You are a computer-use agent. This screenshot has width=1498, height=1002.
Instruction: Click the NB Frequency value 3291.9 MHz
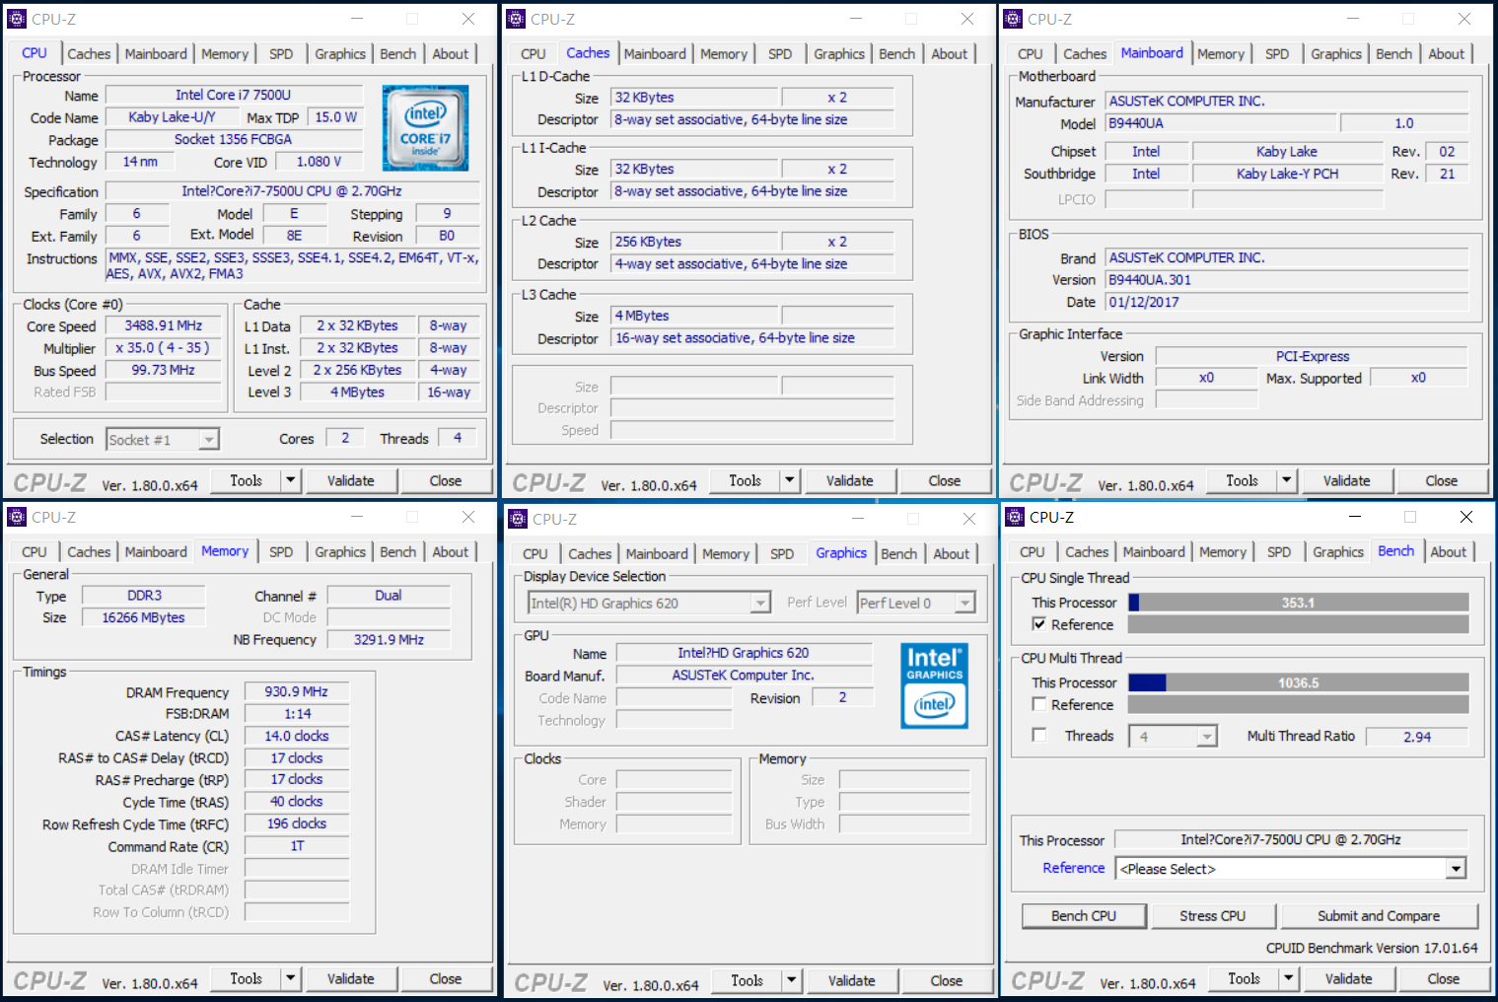coord(390,639)
